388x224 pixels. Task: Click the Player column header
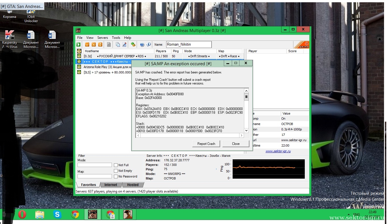[x=266, y=51]
